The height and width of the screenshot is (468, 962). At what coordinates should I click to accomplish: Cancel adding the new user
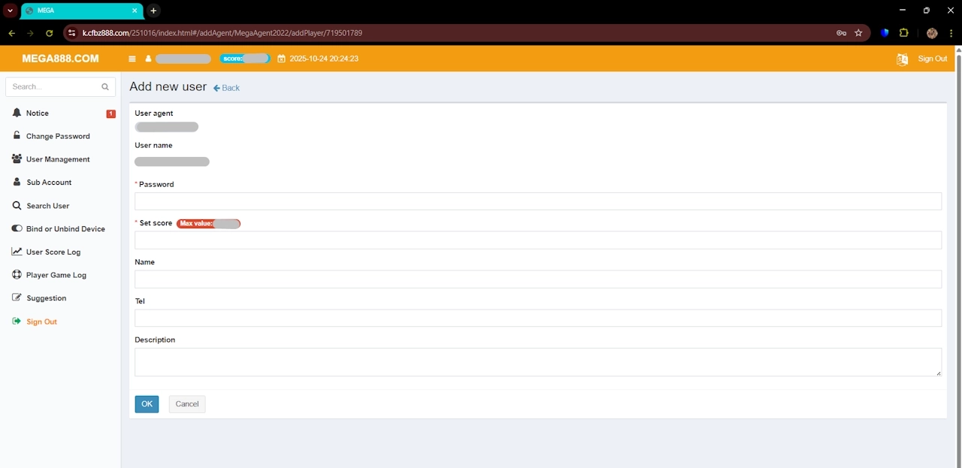(186, 404)
